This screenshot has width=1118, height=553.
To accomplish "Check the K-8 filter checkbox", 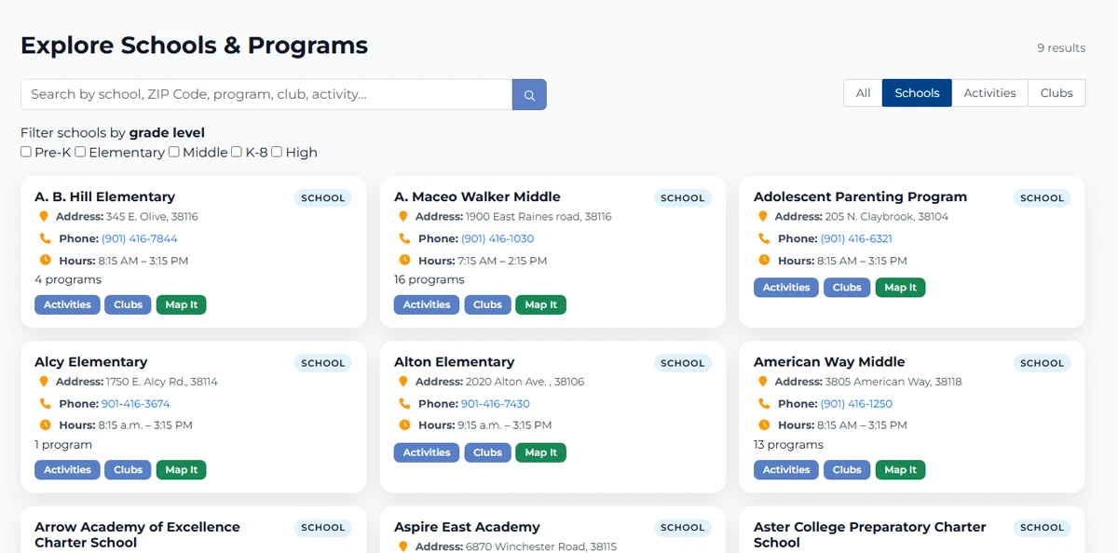I will tap(236, 151).
